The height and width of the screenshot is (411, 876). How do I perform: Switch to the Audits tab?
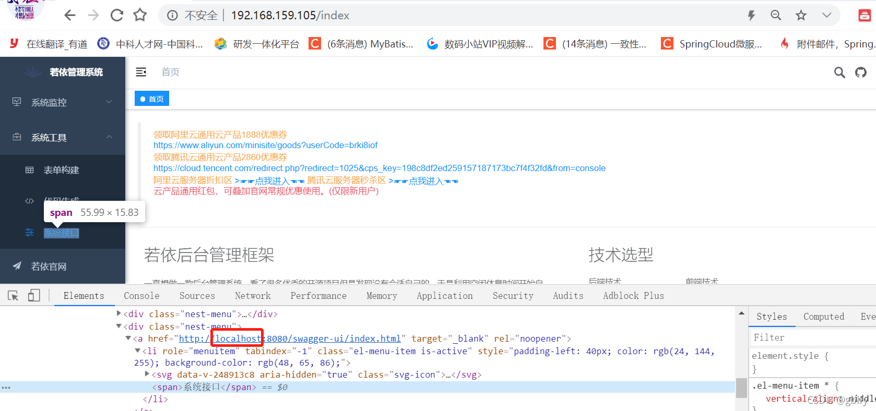[568, 296]
